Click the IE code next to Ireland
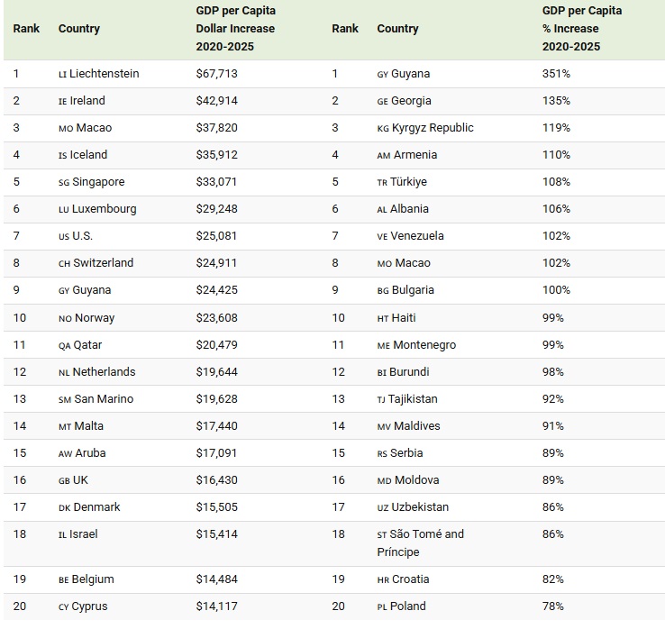Viewport: 665px width, 629px height. pos(62,102)
